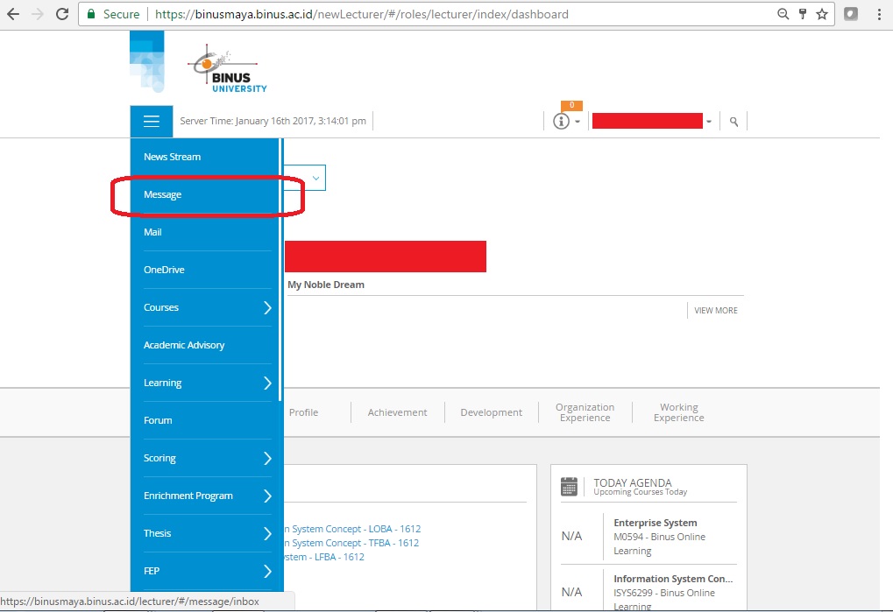The width and height of the screenshot is (893, 612).
Task: Select Academic Advisory menu item
Action: pos(184,345)
